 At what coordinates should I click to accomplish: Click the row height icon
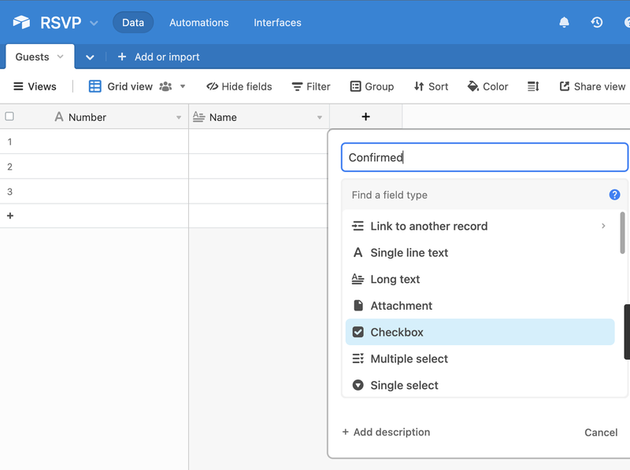coord(533,86)
